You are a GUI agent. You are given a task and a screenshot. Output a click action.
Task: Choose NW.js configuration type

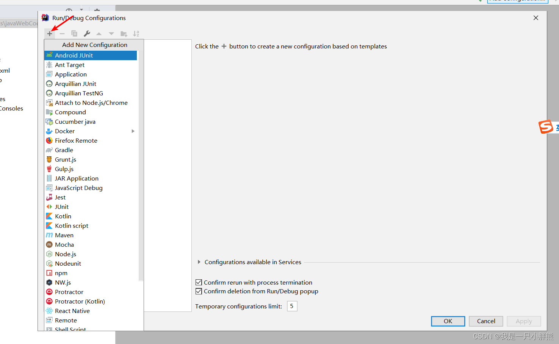click(x=91, y=282)
